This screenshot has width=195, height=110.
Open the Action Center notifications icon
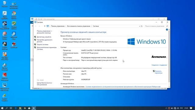coord(191,108)
